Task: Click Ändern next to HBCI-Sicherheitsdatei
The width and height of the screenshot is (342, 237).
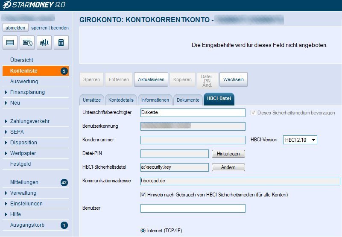Action: [x=228, y=167]
